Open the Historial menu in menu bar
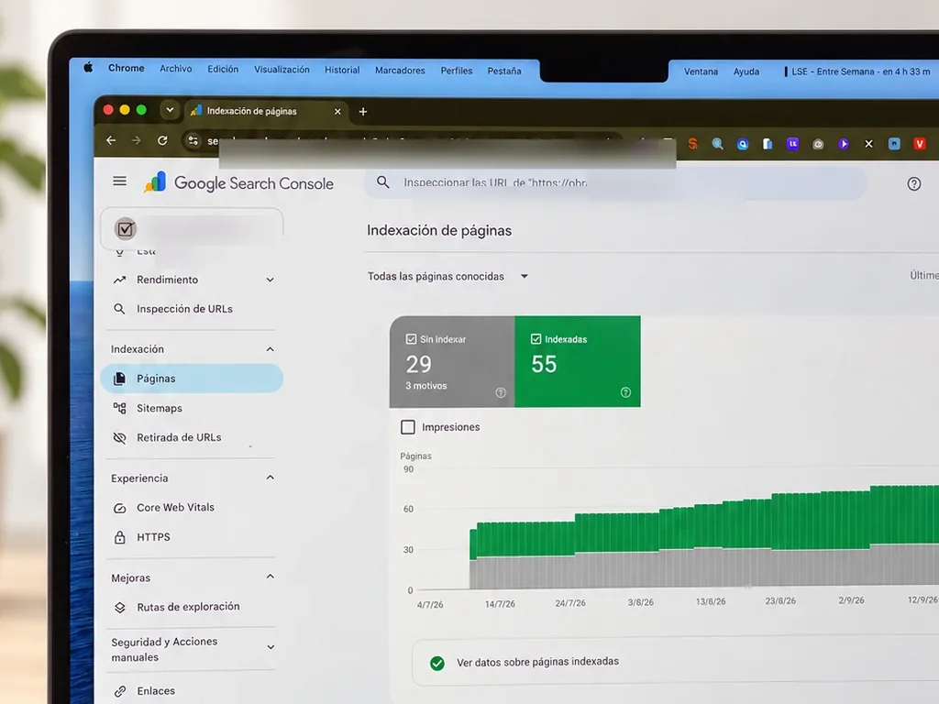Viewport: 939px width, 704px height. [342, 70]
